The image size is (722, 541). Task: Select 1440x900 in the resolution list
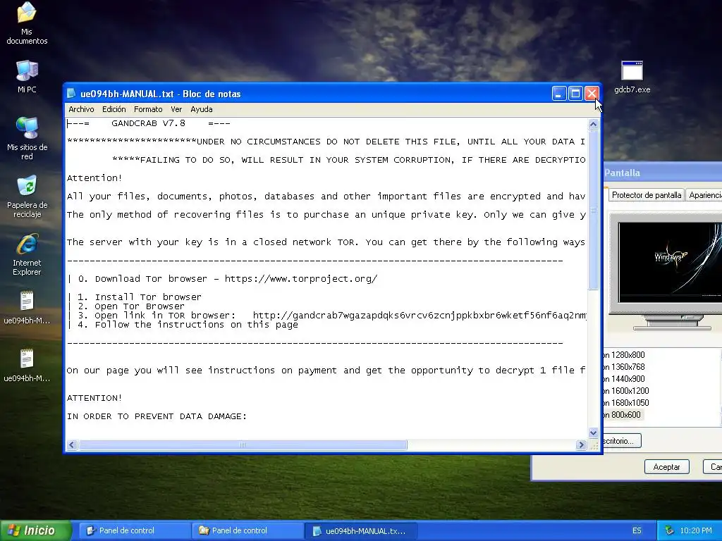(623, 378)
